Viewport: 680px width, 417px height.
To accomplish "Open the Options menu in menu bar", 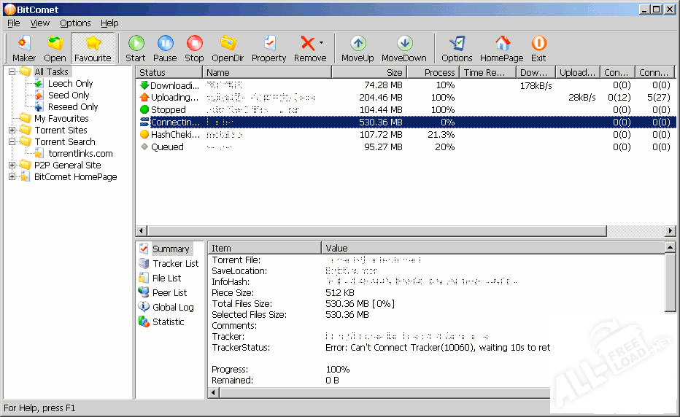I will click(75, 23).
